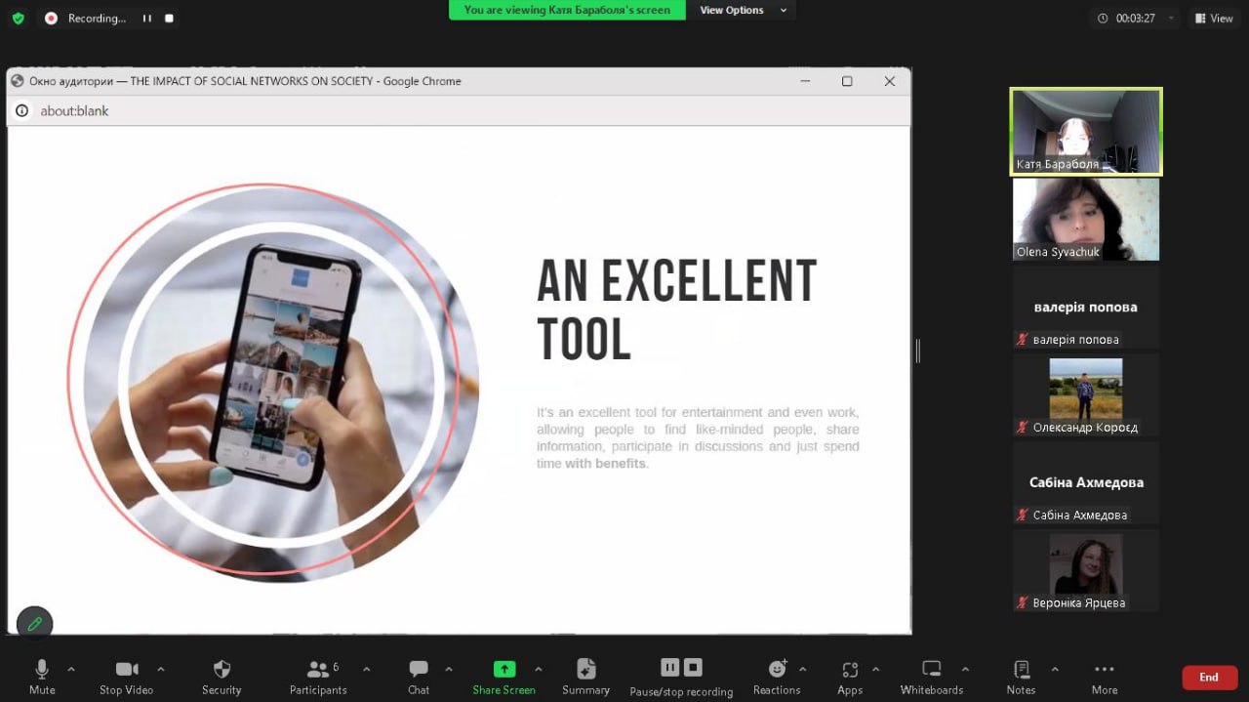Open the Reactions menu icon
This screenshot has width=1249, height=702.
tap(777, 670)
